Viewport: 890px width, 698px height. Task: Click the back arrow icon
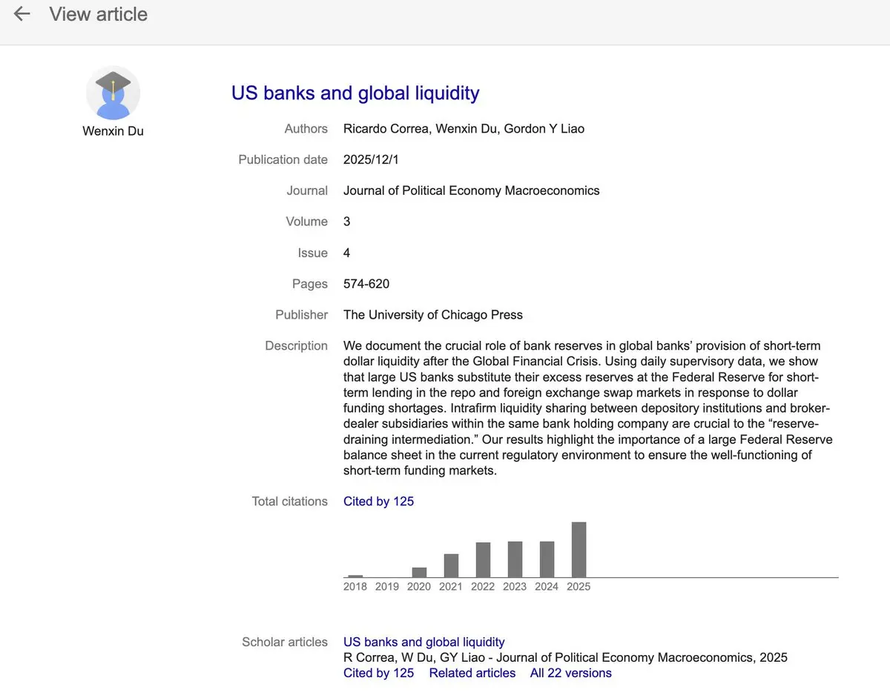(22, 14)
